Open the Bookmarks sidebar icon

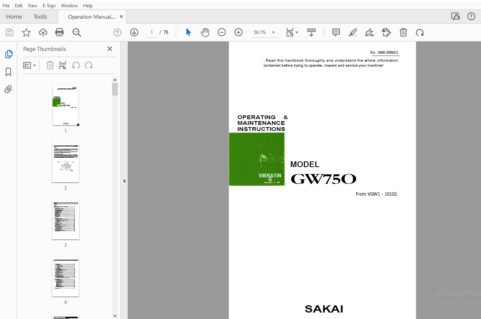coord(8,72)
